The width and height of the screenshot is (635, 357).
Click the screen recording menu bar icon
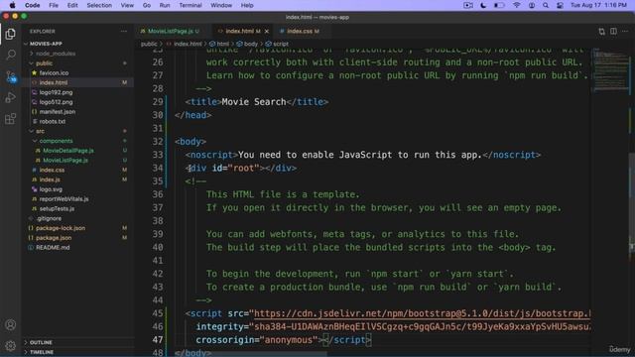tap(467, 5)
